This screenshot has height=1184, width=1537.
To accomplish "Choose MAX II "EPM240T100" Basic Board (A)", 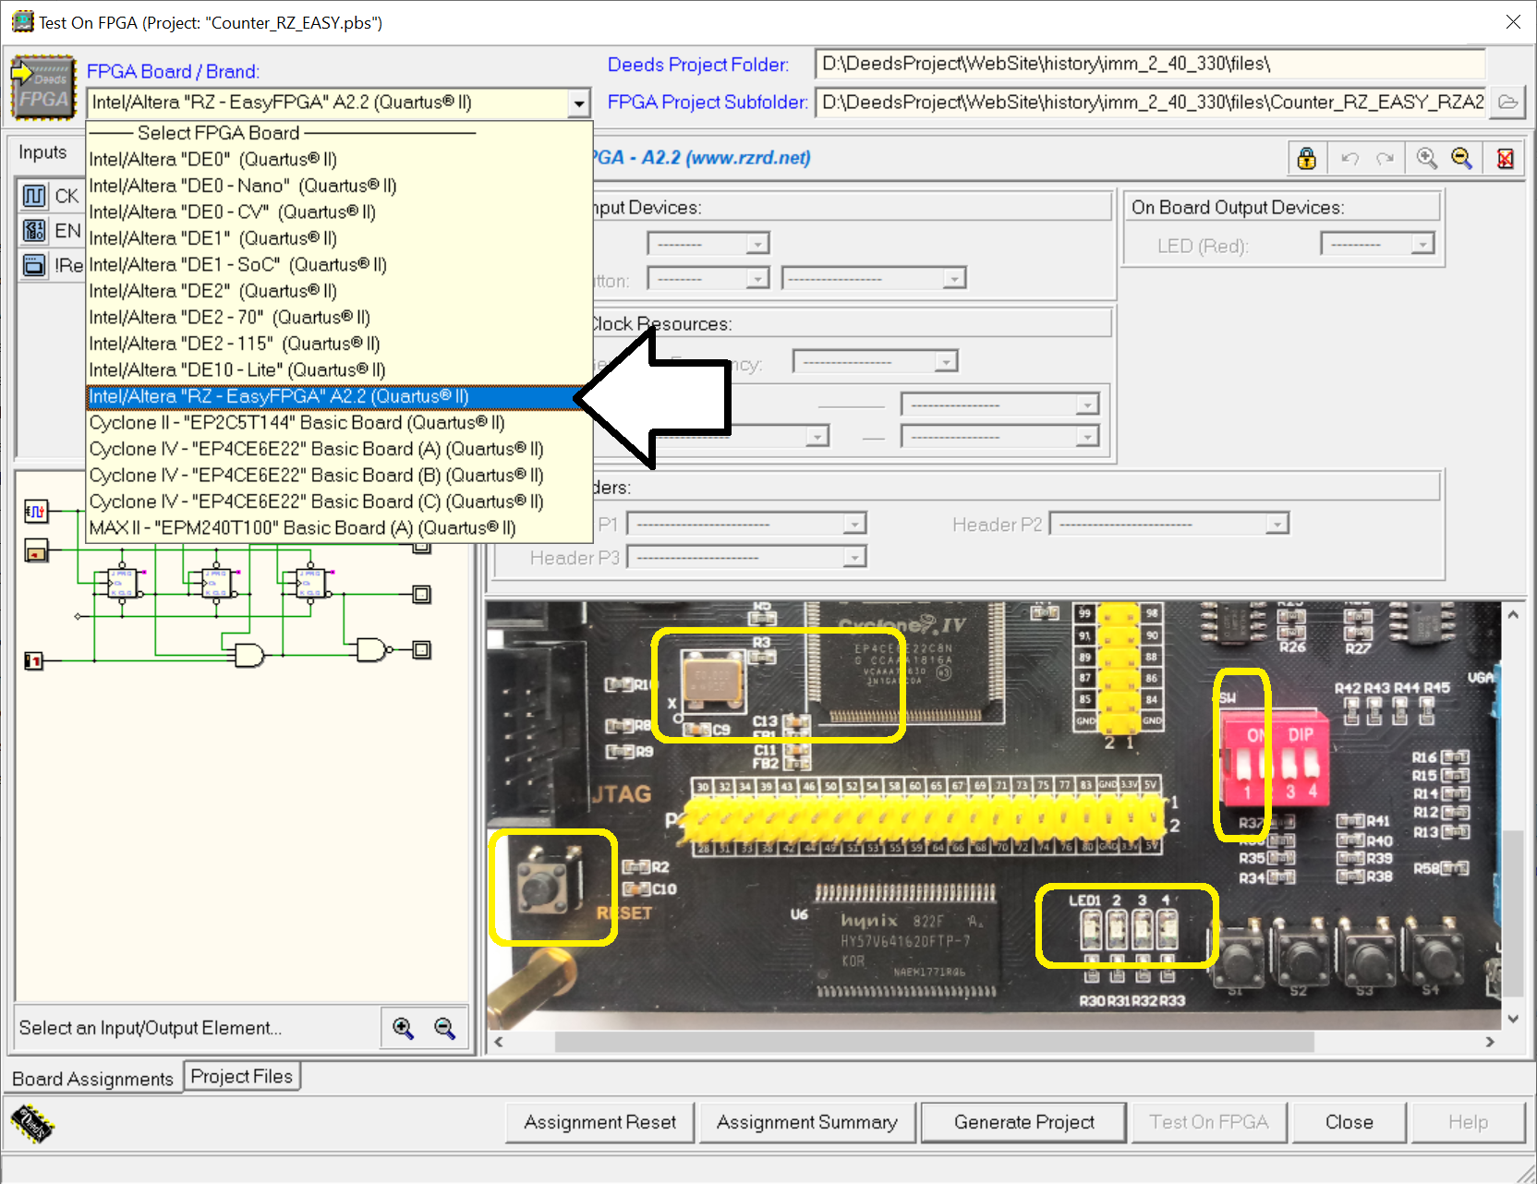I will click(x=339, y=527).
